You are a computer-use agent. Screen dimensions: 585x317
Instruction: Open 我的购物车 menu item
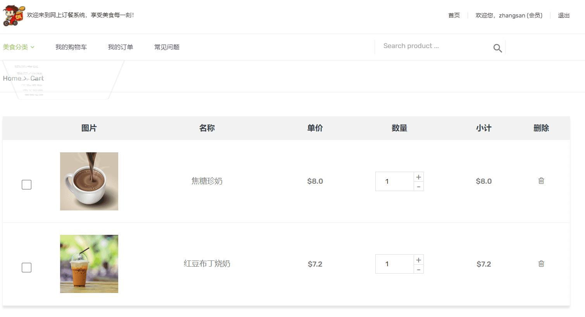tap(71, 47)
